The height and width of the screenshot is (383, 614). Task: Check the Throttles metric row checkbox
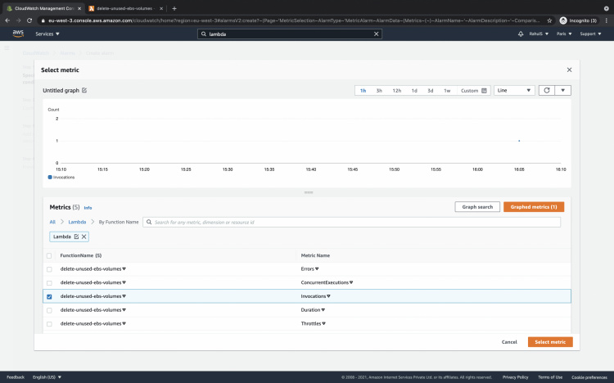pyautogui.click(x=49, y=324)
